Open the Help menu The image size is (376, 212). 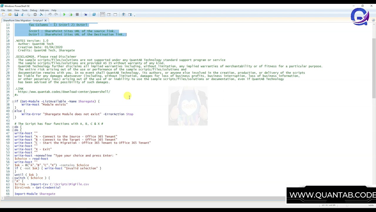tap(54, 10)
